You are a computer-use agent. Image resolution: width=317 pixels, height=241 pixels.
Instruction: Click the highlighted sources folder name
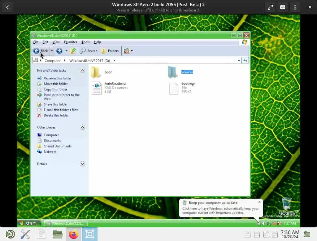(x=187, y=72)
